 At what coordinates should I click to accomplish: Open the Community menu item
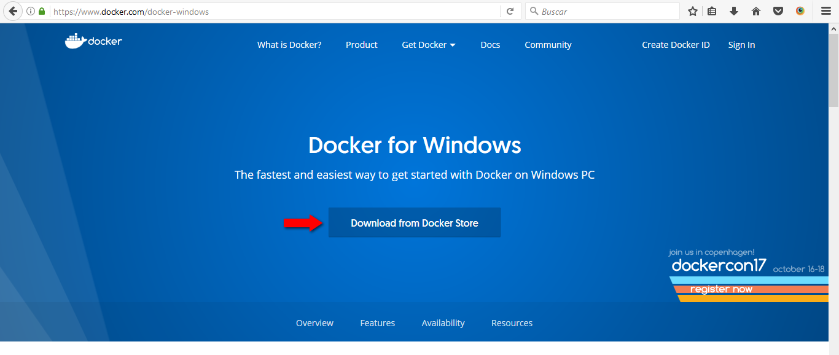548,45
